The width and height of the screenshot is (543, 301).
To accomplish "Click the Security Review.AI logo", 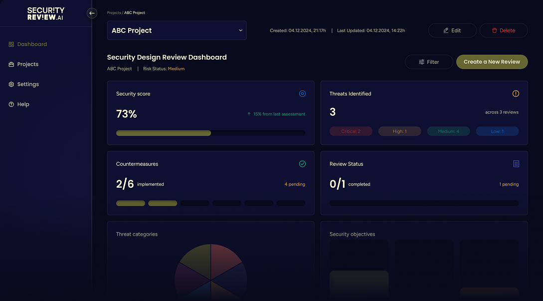I will (46, 13).
